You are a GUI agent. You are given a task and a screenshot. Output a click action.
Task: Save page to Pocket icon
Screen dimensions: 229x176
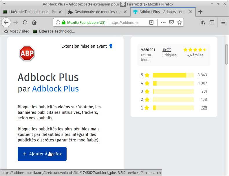click(x=171, y=22)
